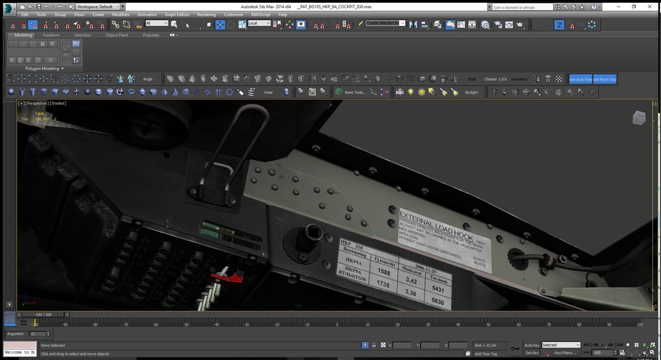Switch to the Freeform ribbon tab
The width and height of the screenshot is (661, 360).
pyautogui.click(x=52, y=35)
